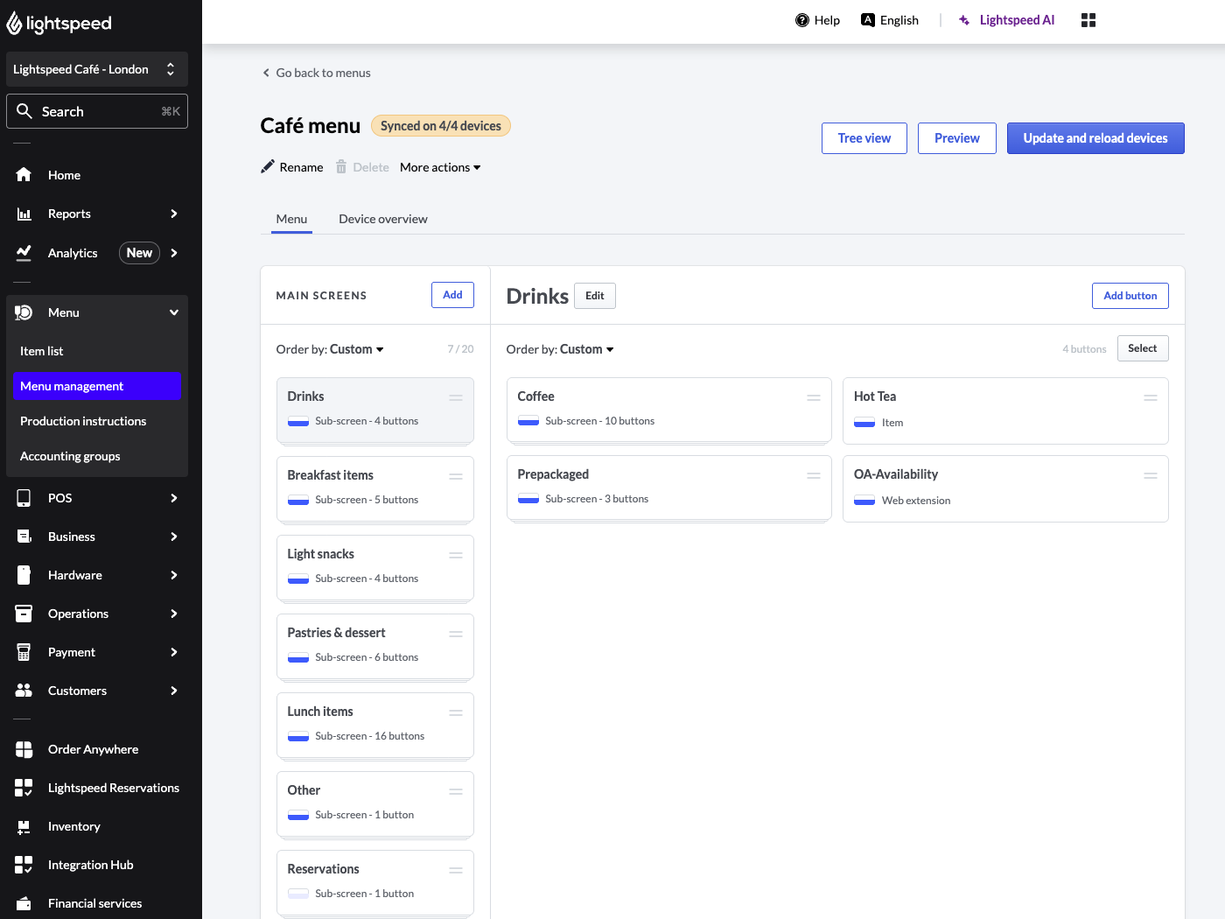Click the Business icon in sidebar
The height and width of the screenshot is (919, 1225).
[24, 537]
